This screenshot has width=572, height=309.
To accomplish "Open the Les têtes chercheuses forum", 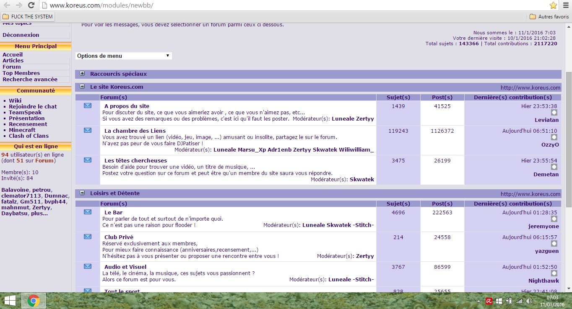I will tap(135, 160).
